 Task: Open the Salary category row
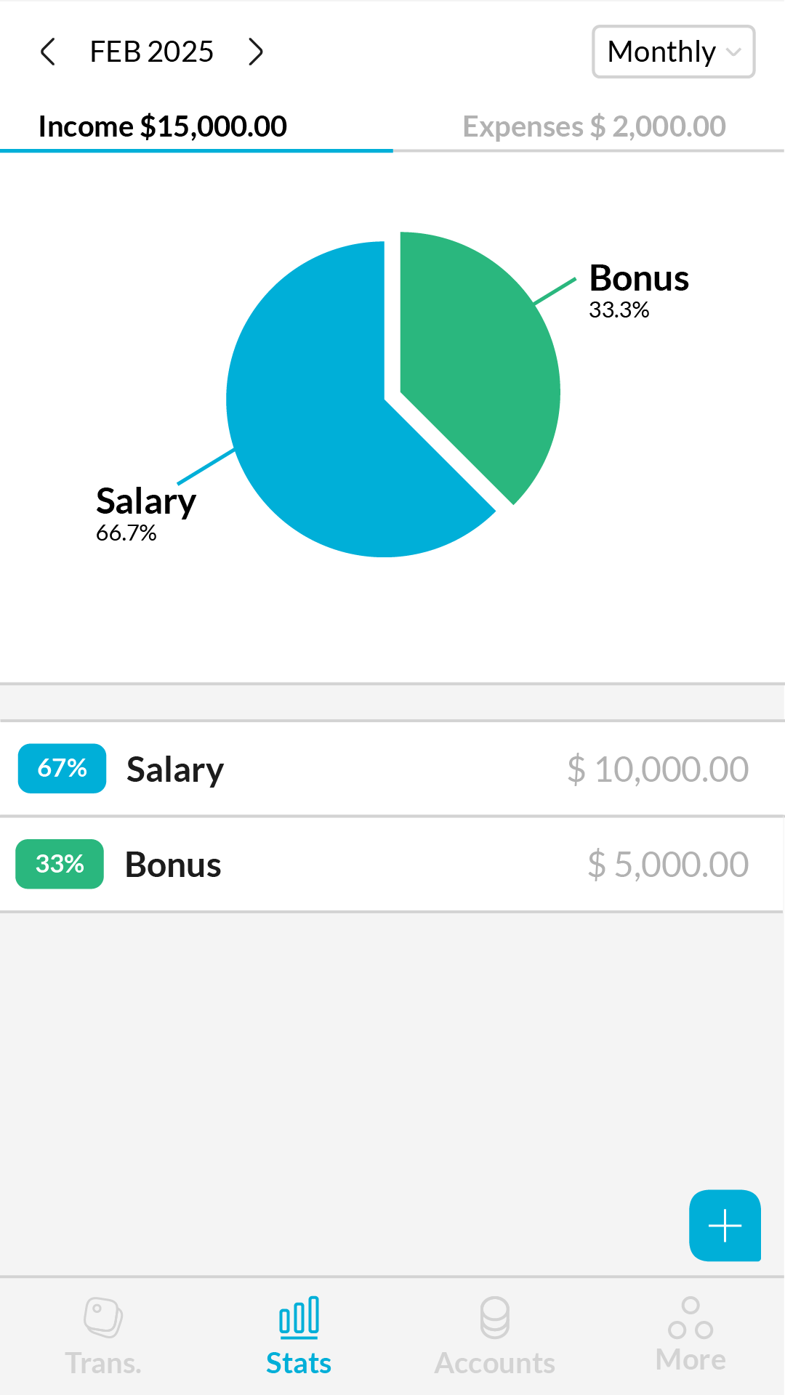point(392,769)
